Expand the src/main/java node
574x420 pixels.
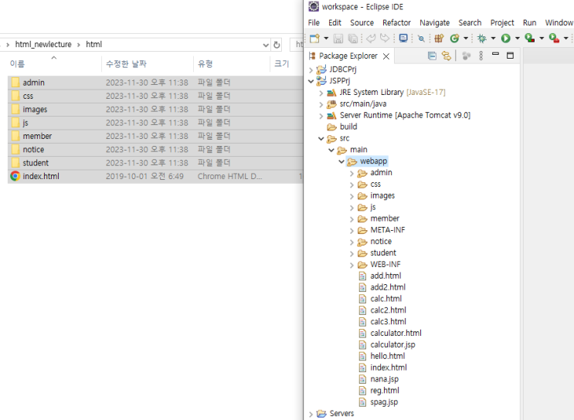click(x=321, y=105)
